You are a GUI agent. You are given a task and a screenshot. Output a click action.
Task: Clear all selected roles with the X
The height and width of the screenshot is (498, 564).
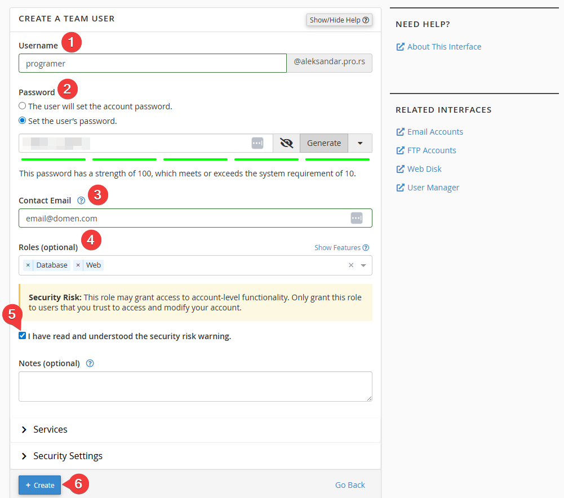pyautogui.click(x=351, y=265)
